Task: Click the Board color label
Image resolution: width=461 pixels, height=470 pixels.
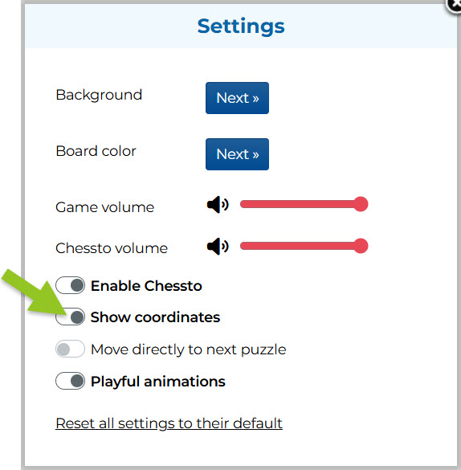Action: pyautogui.click(x=96, y=151)
